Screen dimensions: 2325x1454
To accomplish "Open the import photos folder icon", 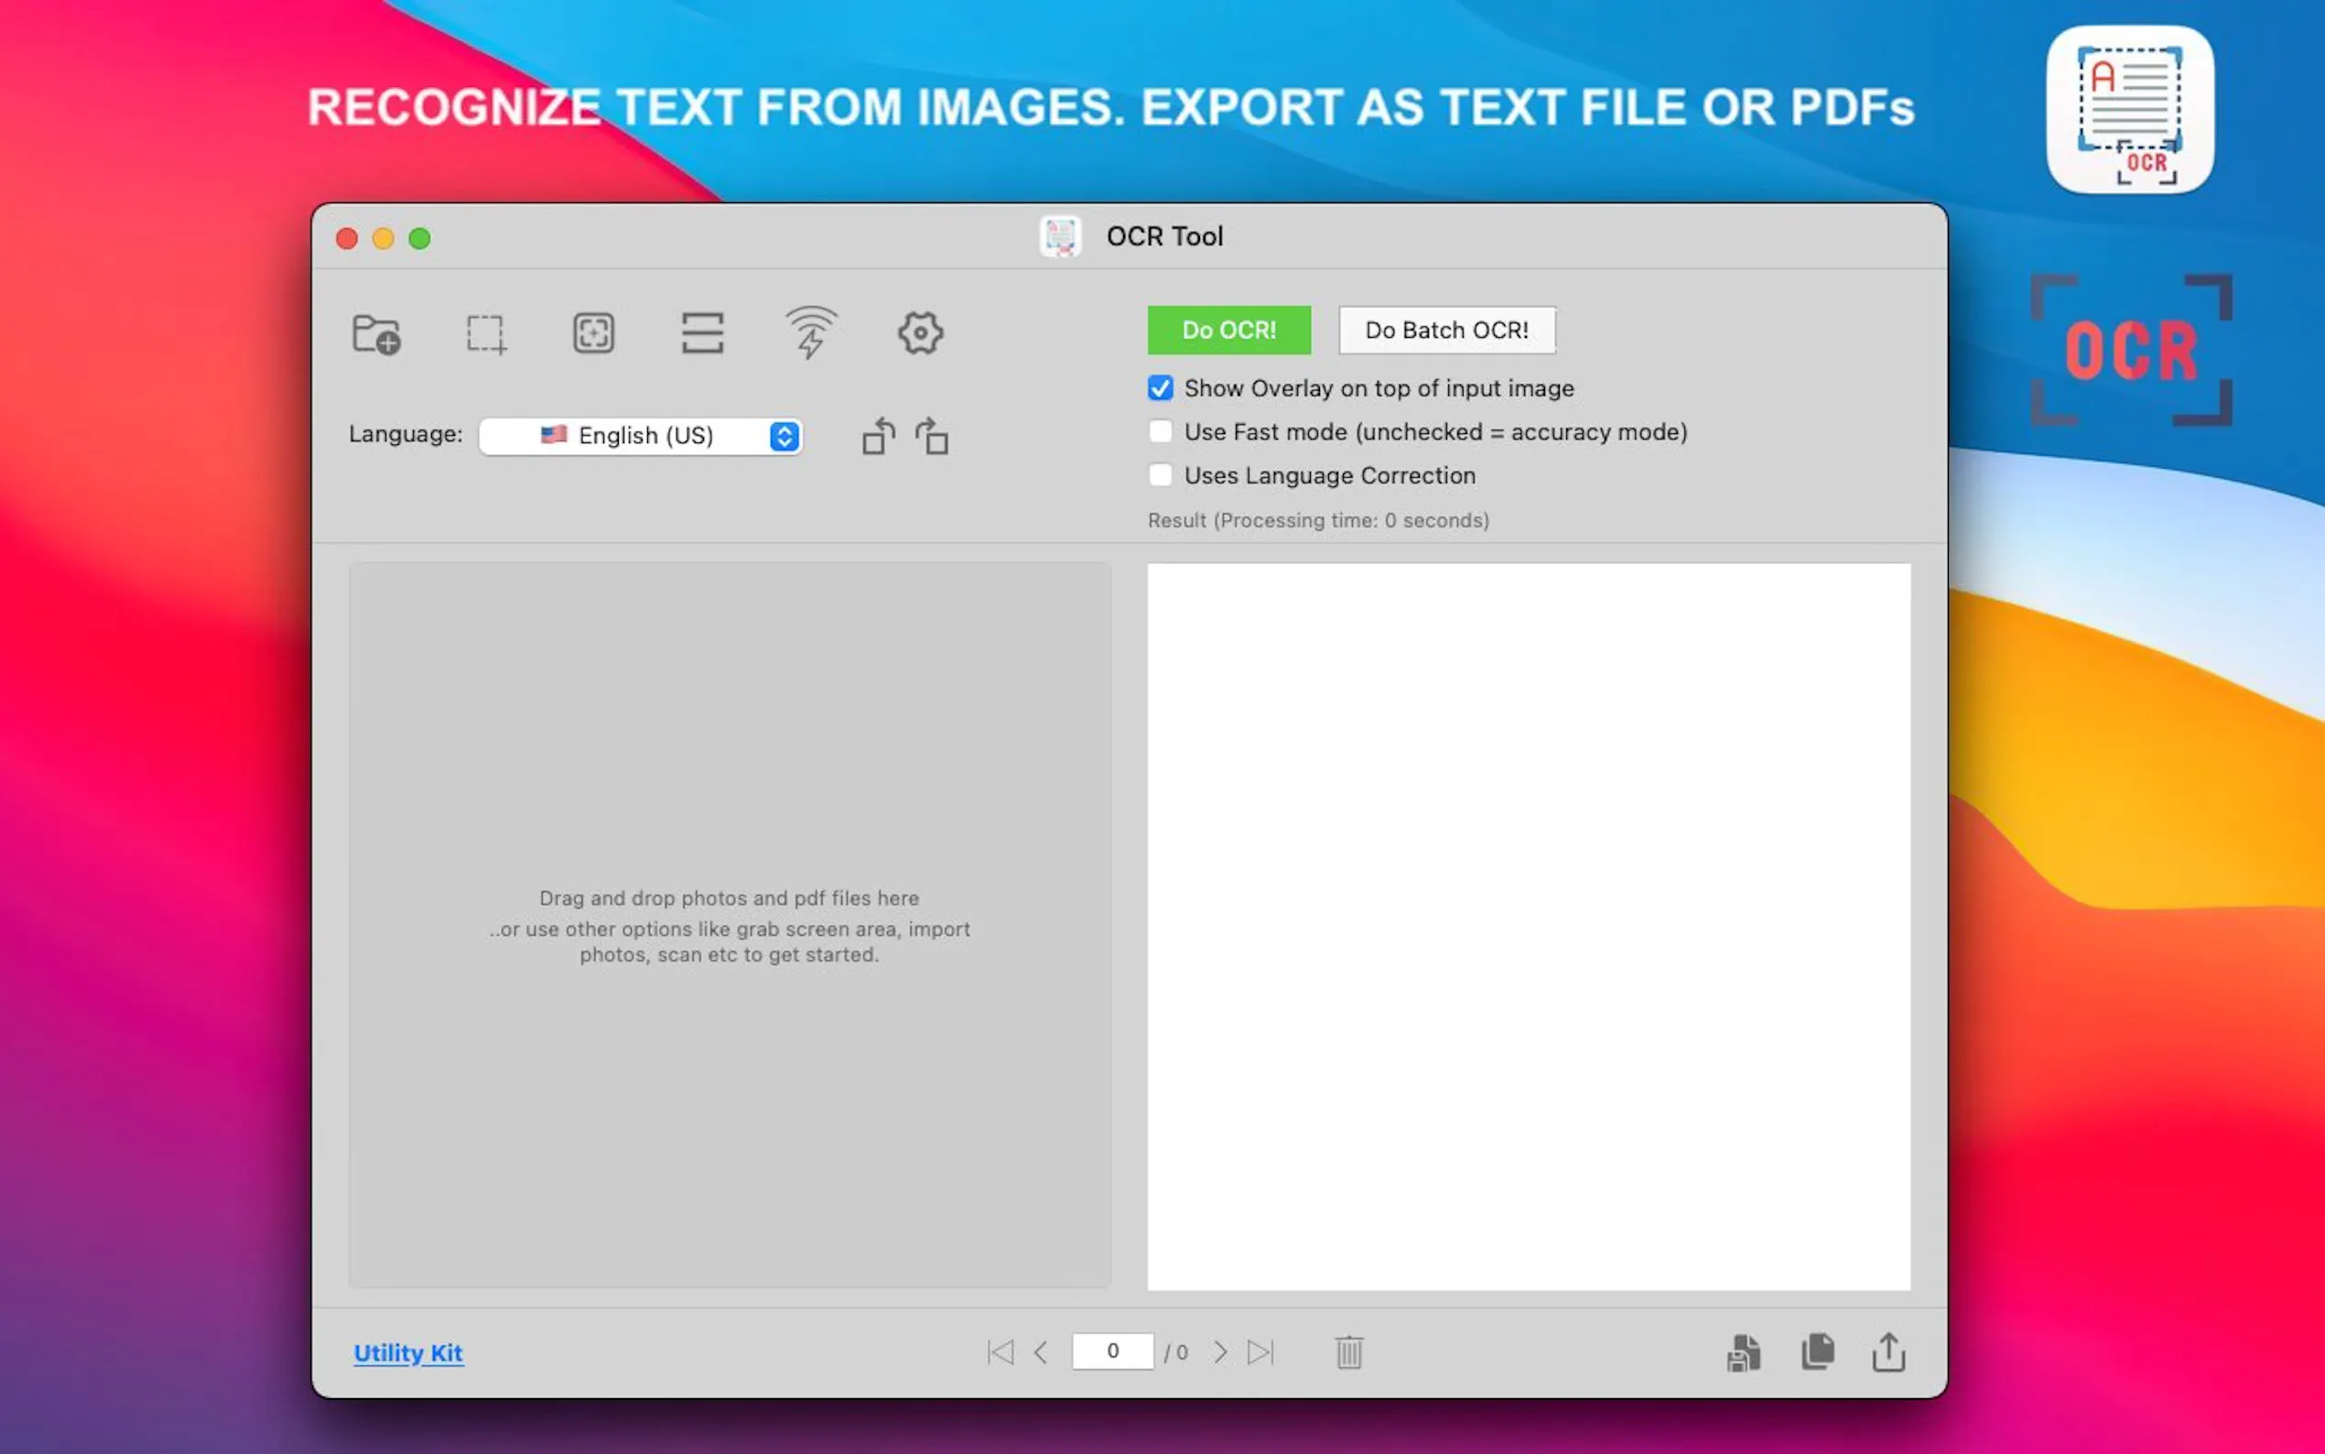I will click(x=379, y=333).
